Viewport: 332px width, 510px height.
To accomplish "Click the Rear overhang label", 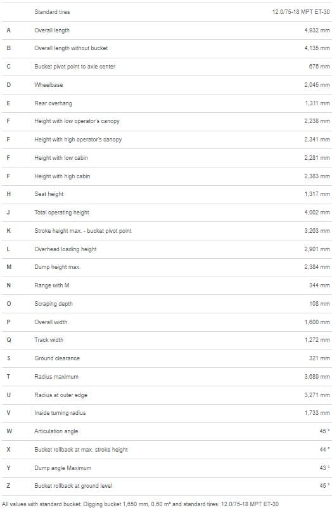I will pos(53,103).
